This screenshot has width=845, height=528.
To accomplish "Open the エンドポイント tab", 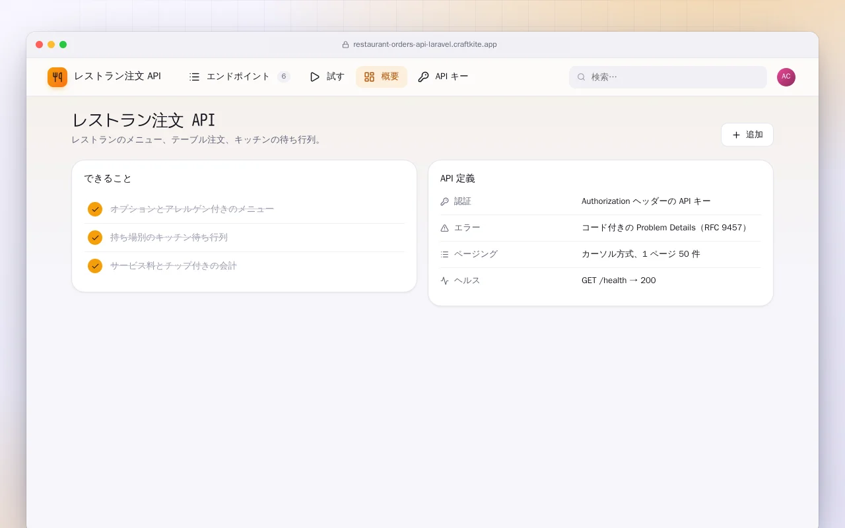I will tap(240, 77).
